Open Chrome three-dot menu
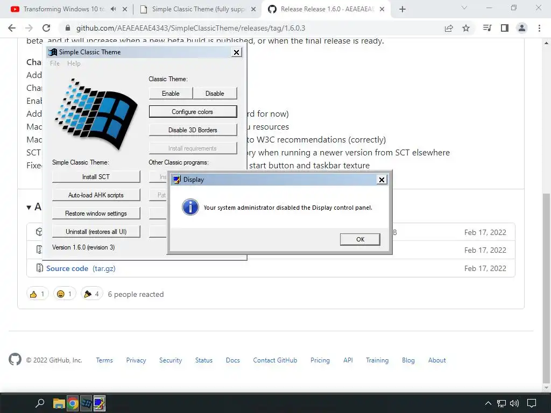This screenshot has height=413, width=551. 539,28
